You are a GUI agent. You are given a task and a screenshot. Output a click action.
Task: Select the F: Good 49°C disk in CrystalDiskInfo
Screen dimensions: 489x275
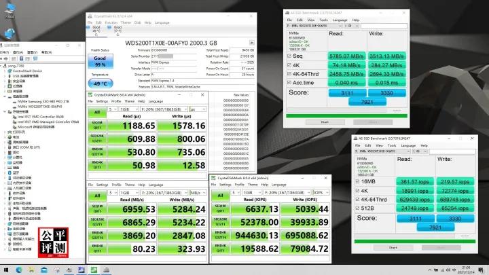coord(96,31)
